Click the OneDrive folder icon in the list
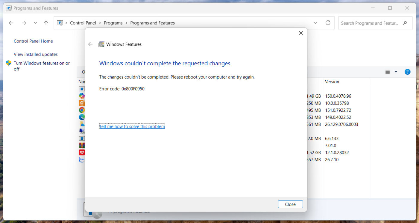Screen dimensions: 419x223 coord(82,124)
